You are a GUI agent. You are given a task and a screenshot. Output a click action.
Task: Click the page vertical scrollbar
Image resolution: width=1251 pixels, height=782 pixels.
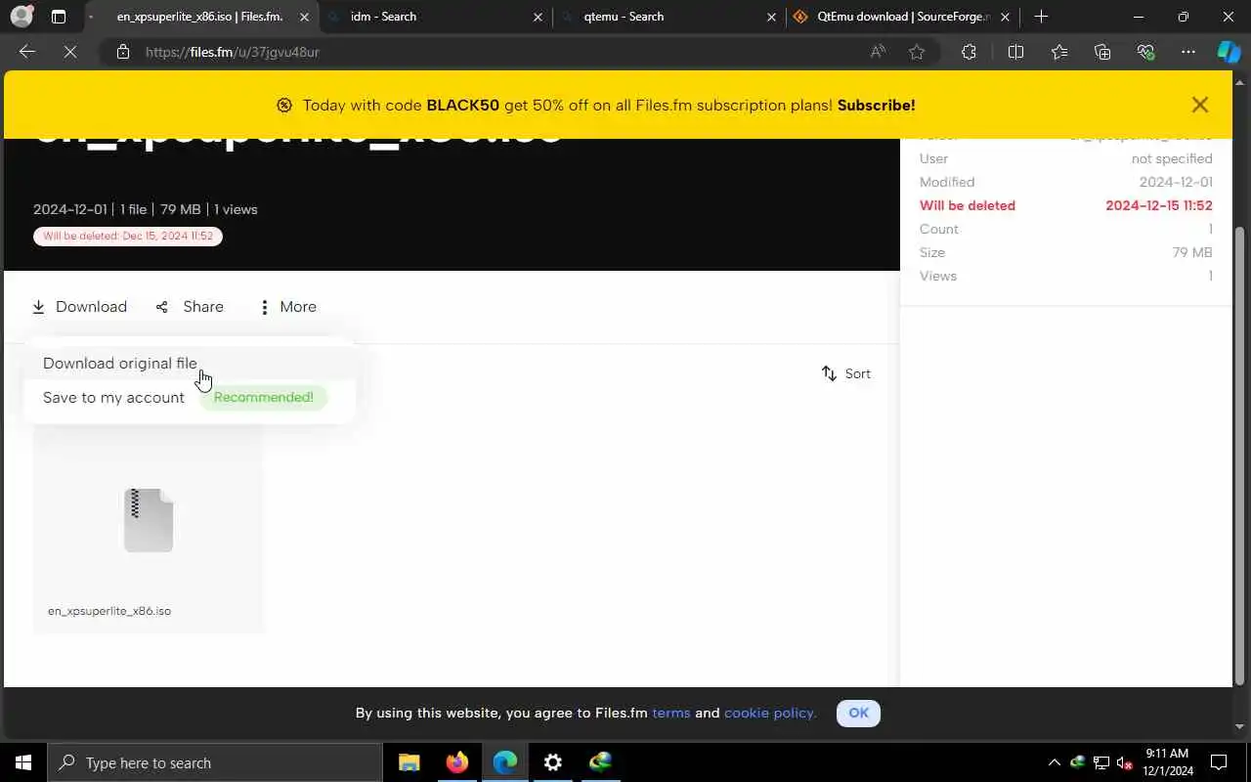(1240, 454)
